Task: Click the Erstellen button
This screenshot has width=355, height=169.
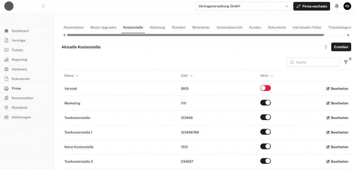Action: 341,47
